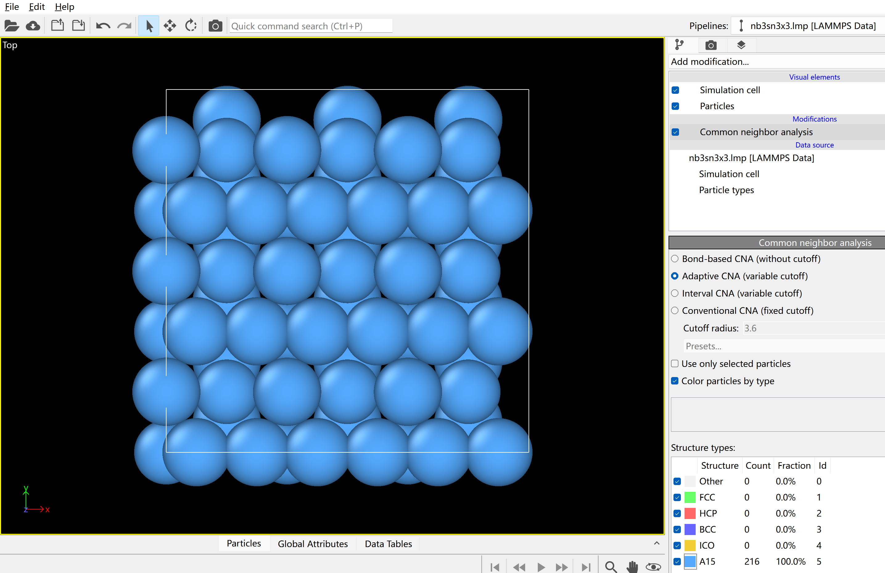Click the undo arrow icon

[103, 26]
